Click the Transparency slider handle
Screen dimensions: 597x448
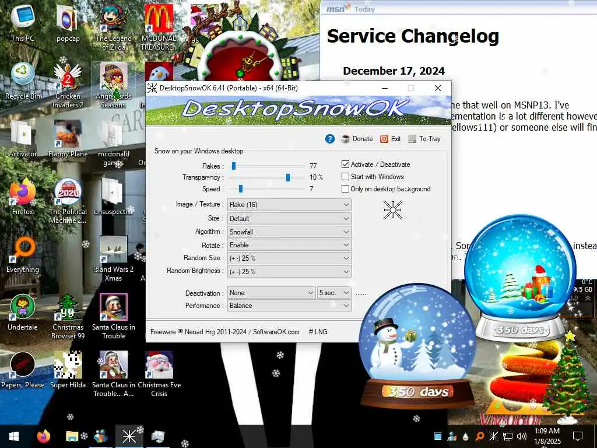point(288,177)
